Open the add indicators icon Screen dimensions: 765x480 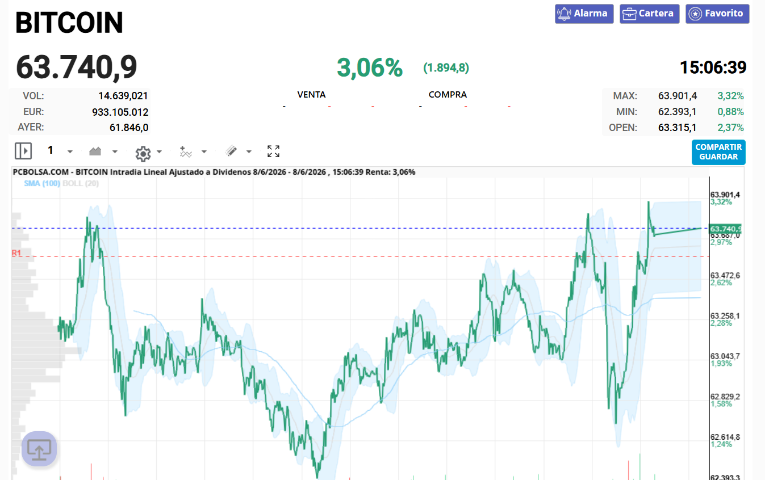point(186,151)
